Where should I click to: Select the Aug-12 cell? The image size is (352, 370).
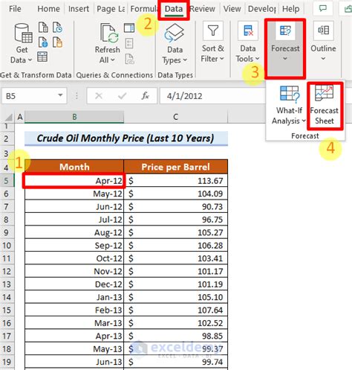pyautogui.click(x=74, y=232)
